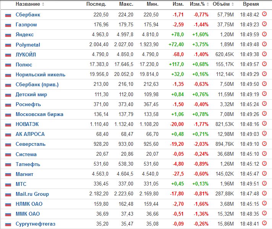Screen dimensions: 272x229
Task: Click the Сбербанк volume 57,79M
Action: click(225, 15)
